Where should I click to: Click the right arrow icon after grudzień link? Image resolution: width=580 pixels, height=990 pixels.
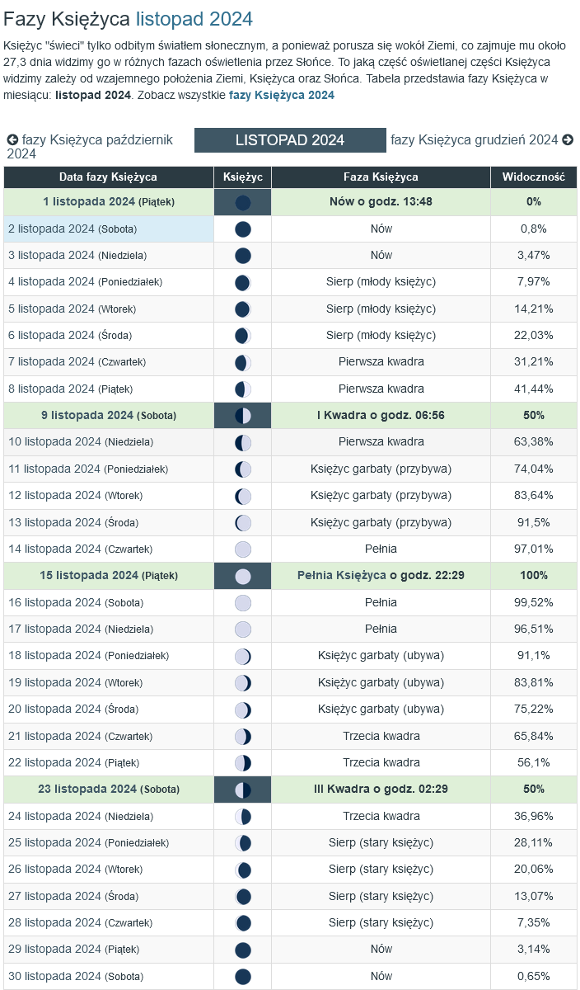pos(568,140)
